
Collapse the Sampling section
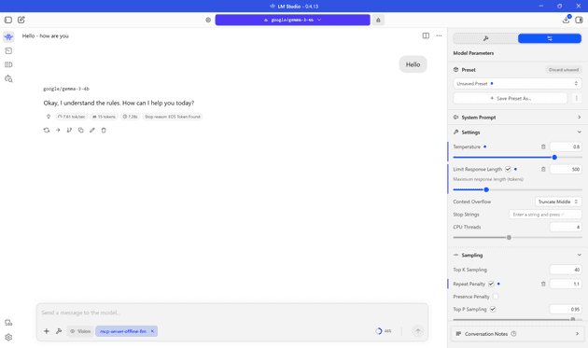517,255
